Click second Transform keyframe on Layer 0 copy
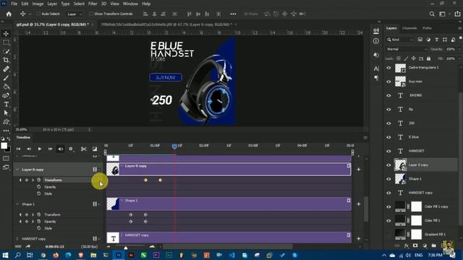This screenshot has height=260, width=463. click(x=160, y=180)
